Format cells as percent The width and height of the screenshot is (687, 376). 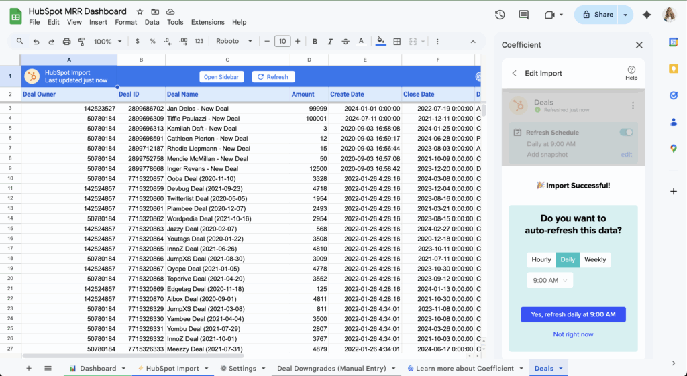pos(152,41)
